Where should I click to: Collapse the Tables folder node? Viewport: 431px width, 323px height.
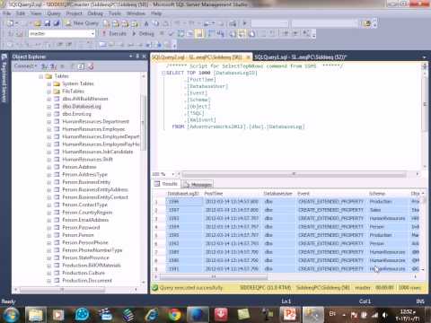click(x=41, y=76)
